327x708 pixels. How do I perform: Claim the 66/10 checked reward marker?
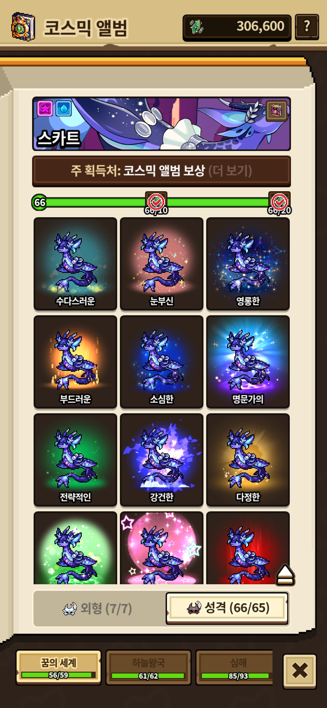pos(156,202)
